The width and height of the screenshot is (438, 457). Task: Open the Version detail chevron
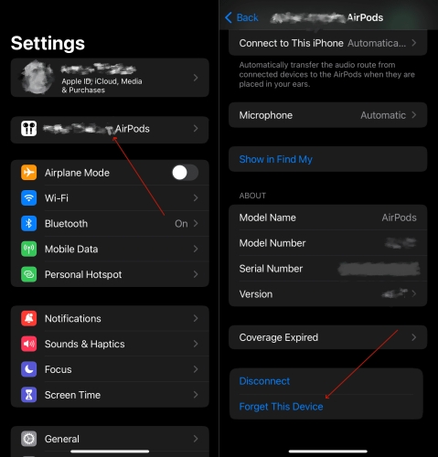point(414,293)
